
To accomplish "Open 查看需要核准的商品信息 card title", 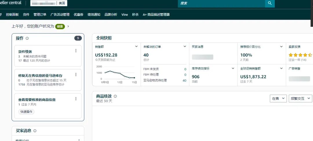I will click(x=37, y=100).
